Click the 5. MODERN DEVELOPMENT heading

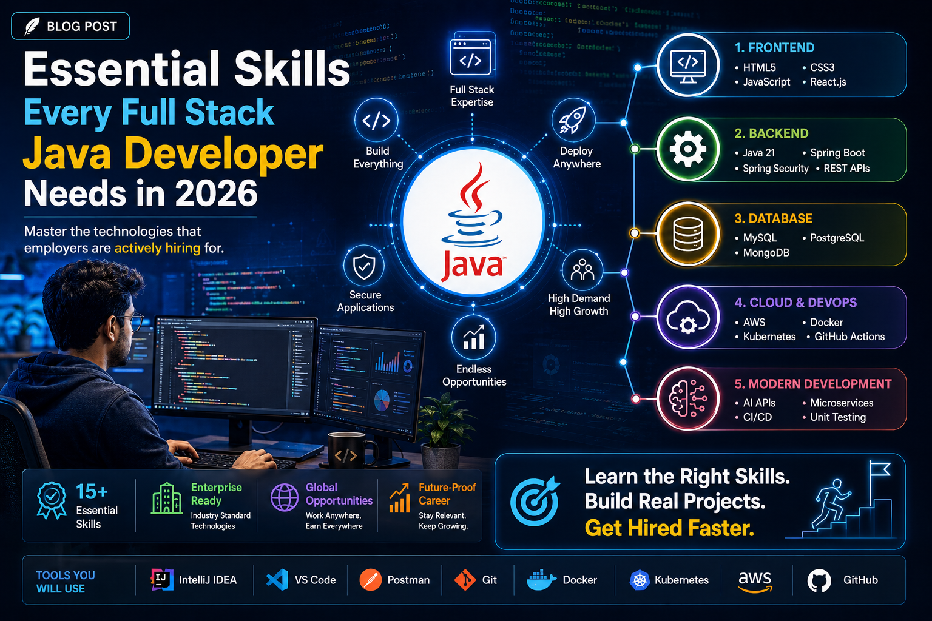[x=812, y=384]
